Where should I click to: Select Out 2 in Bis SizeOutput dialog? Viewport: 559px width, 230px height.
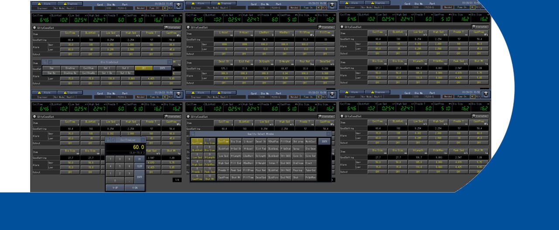point(125,68)
